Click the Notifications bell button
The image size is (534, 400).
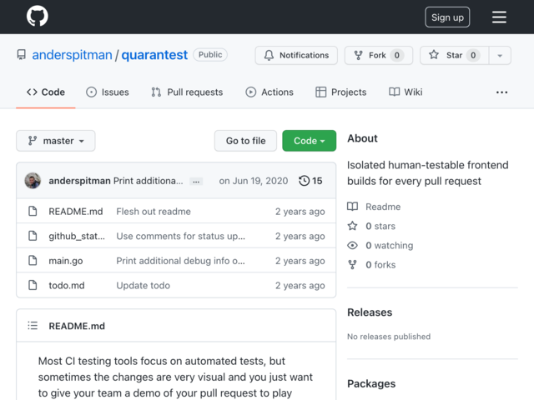click(296, 55)
